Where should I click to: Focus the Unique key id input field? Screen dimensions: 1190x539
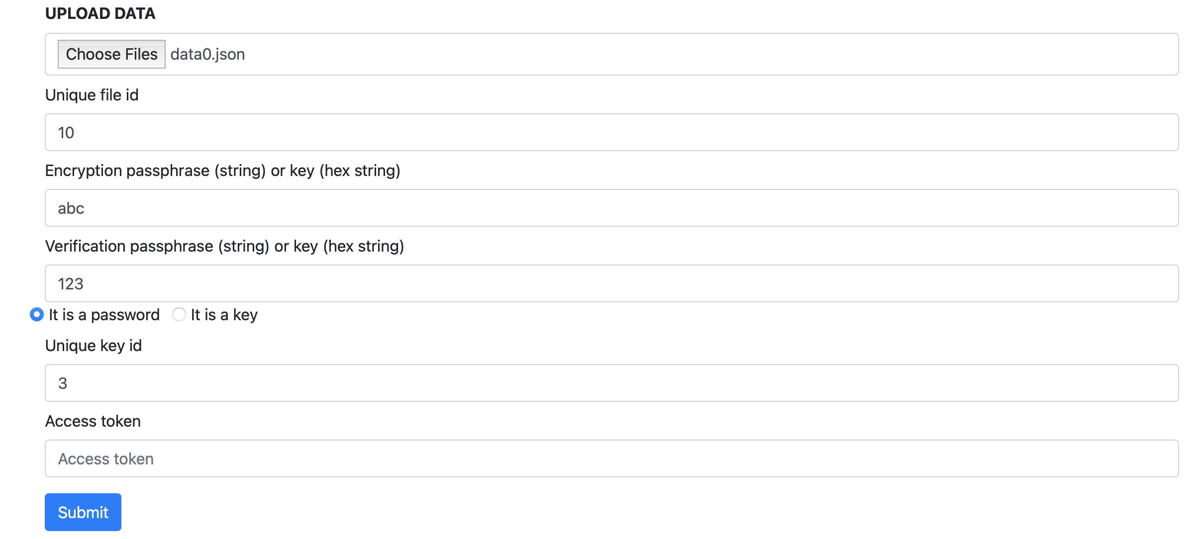[611, 383]
